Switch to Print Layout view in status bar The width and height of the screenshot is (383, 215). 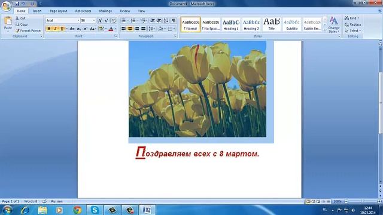pyautogui.click(x=308, y=201)
